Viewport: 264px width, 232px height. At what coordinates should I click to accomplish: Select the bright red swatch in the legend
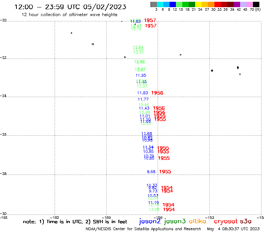coord(218,4)
